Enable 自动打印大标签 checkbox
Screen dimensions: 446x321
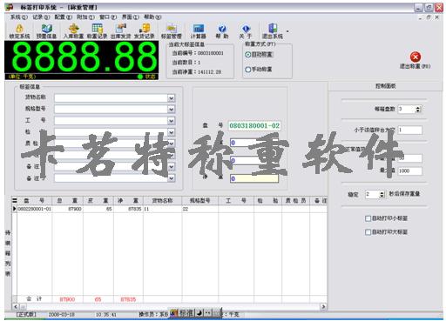(x=368, y=232)
